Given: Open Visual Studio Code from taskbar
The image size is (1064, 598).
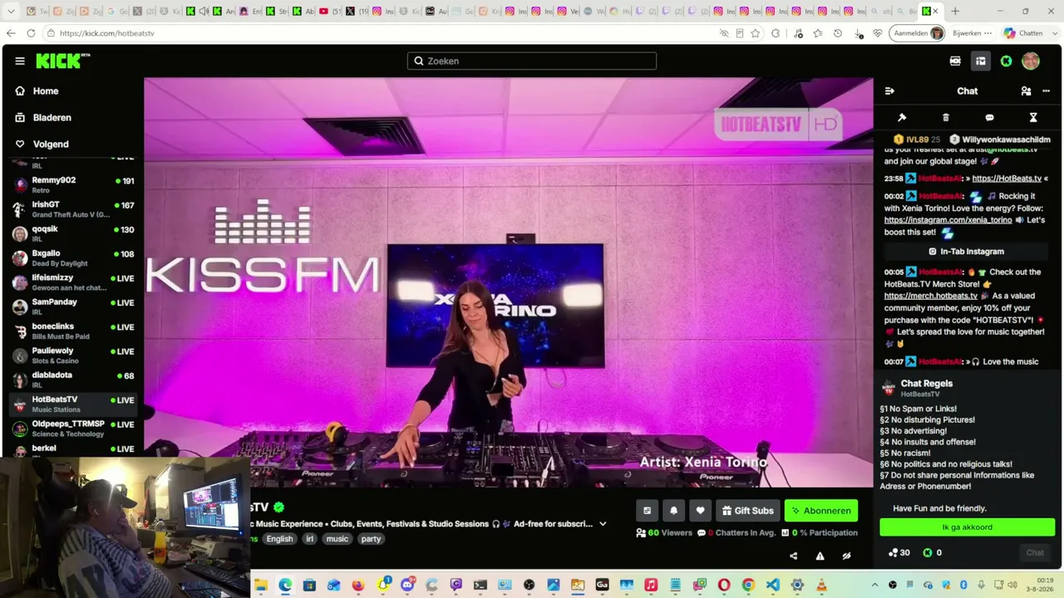Looking at the screenshot, I should coord(773,586).
